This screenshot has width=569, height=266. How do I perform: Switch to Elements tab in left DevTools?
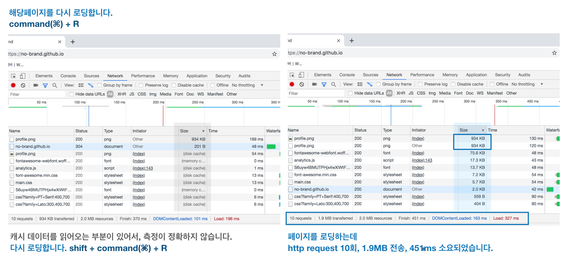[44, 76]
